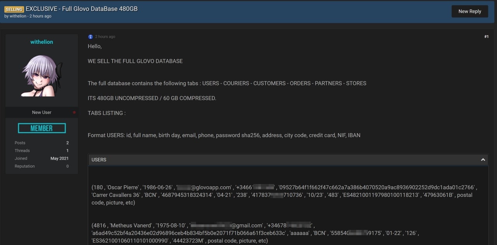Screen dimensions: 497x245
Task: Click the Posts count value 2
Action: pos(68,143)
